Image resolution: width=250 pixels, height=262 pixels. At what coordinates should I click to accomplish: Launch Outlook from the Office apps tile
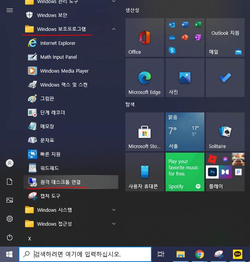click(x=172, y=25)
